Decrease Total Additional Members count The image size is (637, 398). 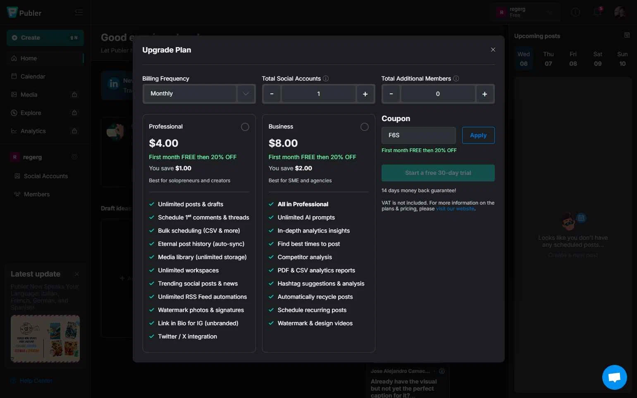pos(391,94)
